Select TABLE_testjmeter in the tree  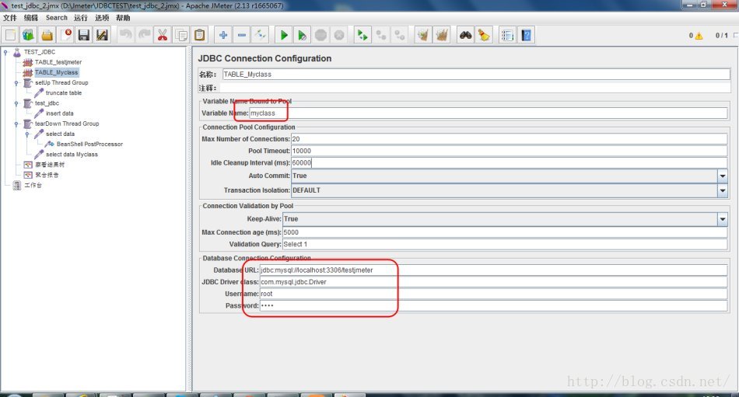[x=58, y=62]
